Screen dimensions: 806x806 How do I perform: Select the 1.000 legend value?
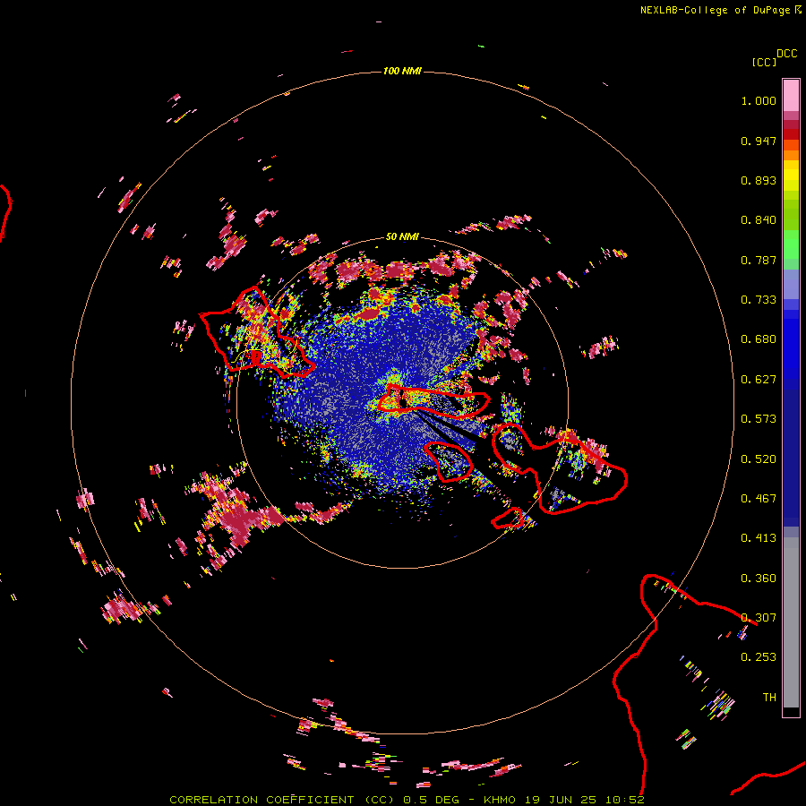[759, 100]
